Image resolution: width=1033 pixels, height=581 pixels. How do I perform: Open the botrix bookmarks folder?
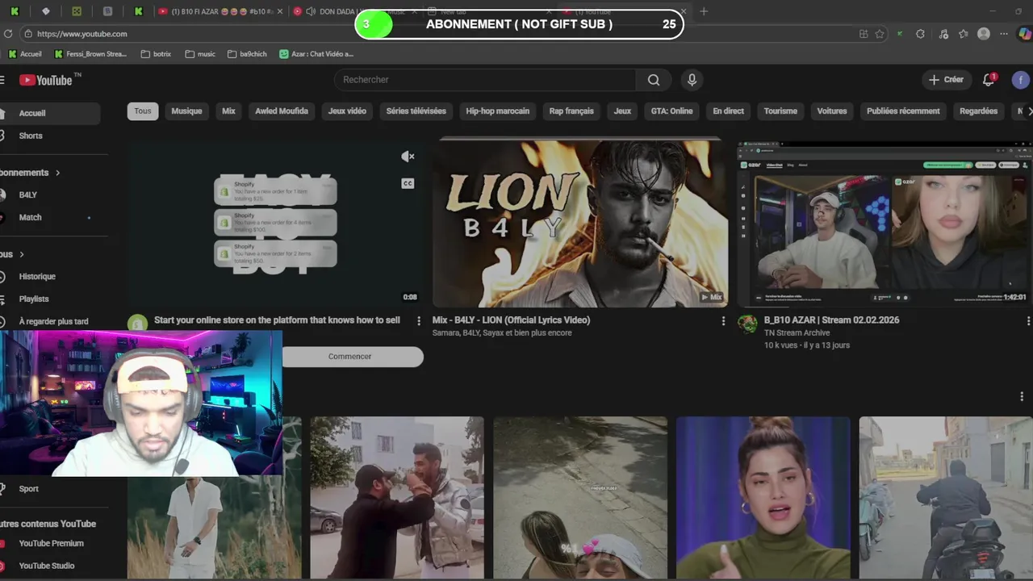pos(156,54)
